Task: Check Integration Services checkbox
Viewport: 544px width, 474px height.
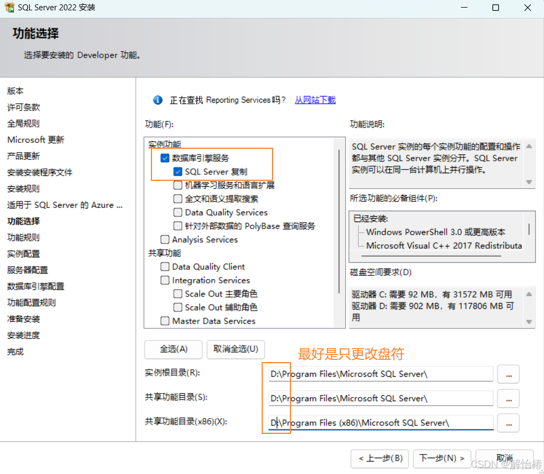Action: pos(165,280)
